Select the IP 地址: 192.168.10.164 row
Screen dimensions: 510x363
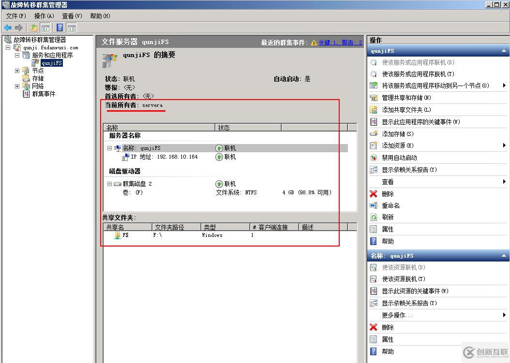[164, 157]
